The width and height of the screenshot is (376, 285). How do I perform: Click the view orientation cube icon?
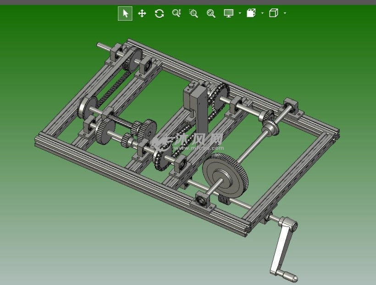[x=274, y=13]
